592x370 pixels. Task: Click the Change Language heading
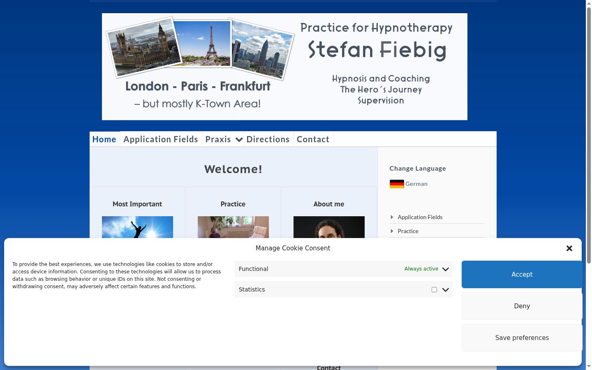pyautogui.click(x=418, y=168)
